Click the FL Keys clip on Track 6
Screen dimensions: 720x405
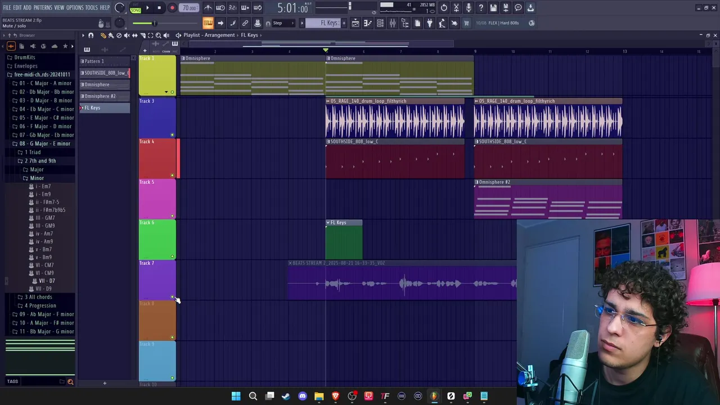click(344, 239)
